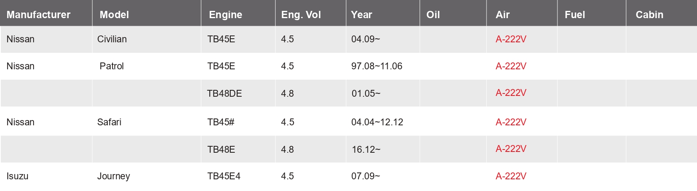Screen dimensions: 697x191
Task: Open A-222V air filter link for Civilian
Action: click(511, 39)
